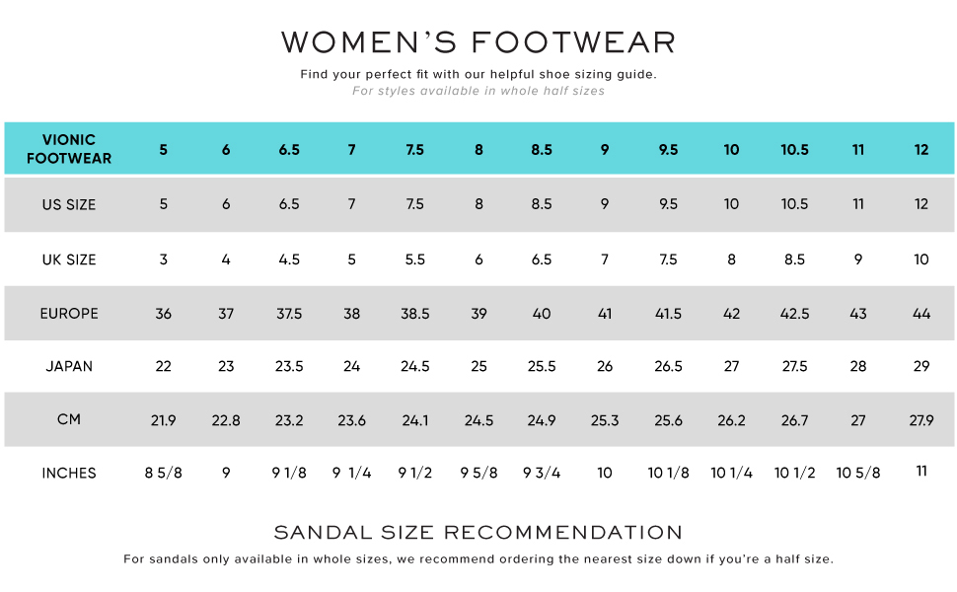
Task: Click the UK size 3 cell
Action: [164, 259]
